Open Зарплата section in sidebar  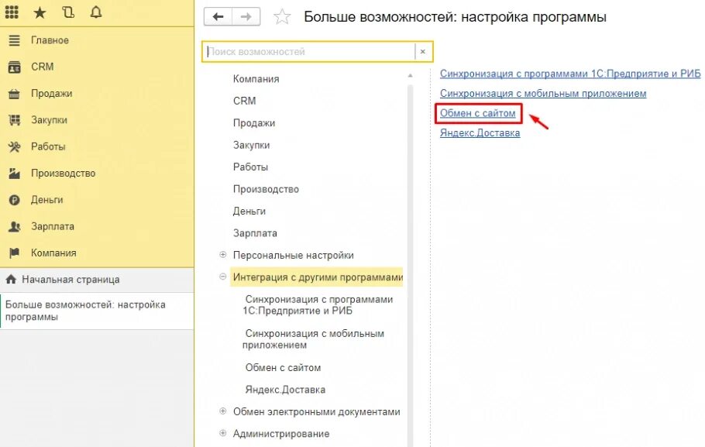click(53, 226)
